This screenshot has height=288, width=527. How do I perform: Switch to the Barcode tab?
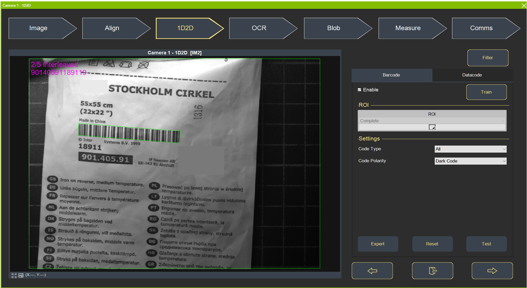click(391, 75)
